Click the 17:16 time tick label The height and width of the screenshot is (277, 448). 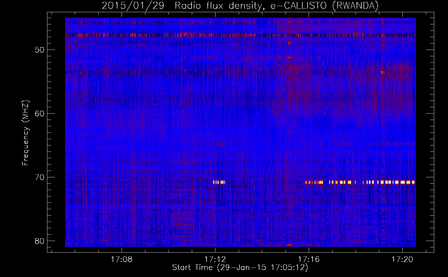point(309,259)
